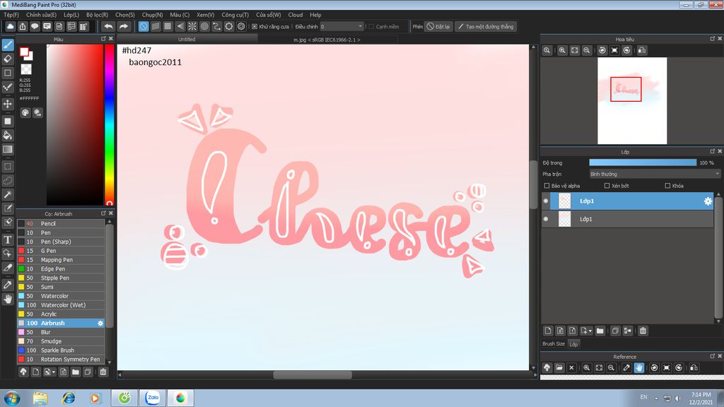Viewport: 724px width, 407px height.
Task: Open settings gear of the selected Lớp1 layer
Action: [707, 201]
